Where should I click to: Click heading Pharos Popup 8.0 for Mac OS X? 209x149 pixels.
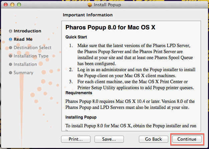tap(111, 27)
